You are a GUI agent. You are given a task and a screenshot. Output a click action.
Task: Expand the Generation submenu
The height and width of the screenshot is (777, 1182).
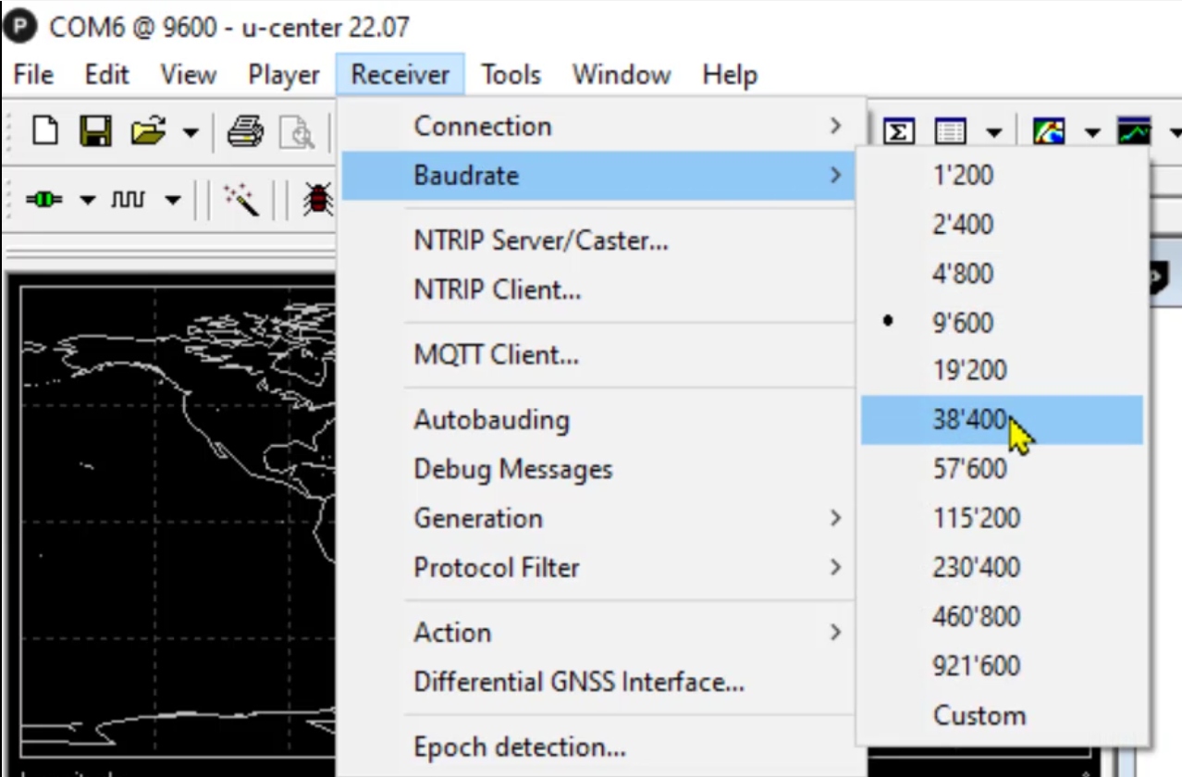(477, 518)
